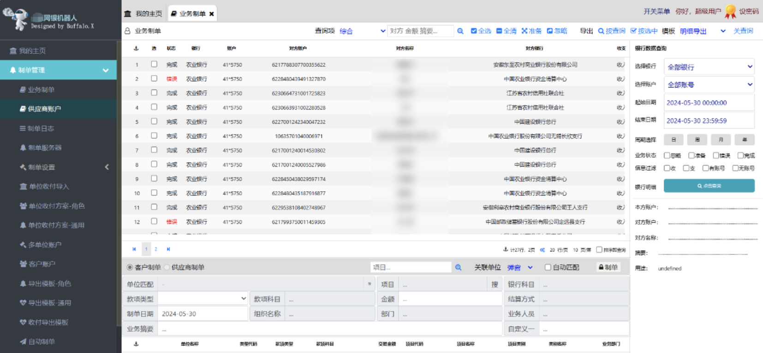Enable the 自动匹配 checkbox
The width and height of the screenshot is (763, 353).
[548, 267]
